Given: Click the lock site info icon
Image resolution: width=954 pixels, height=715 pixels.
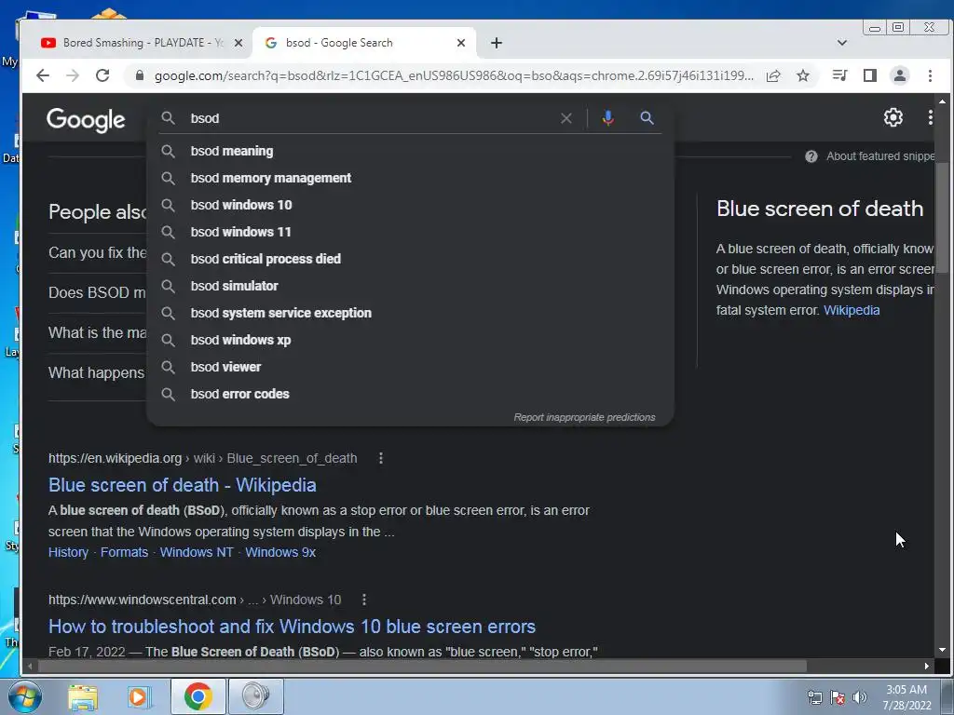Looking at the screenshot, I should point(140,75).
